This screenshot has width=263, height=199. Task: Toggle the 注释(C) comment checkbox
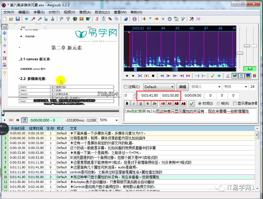click(125, 87)
